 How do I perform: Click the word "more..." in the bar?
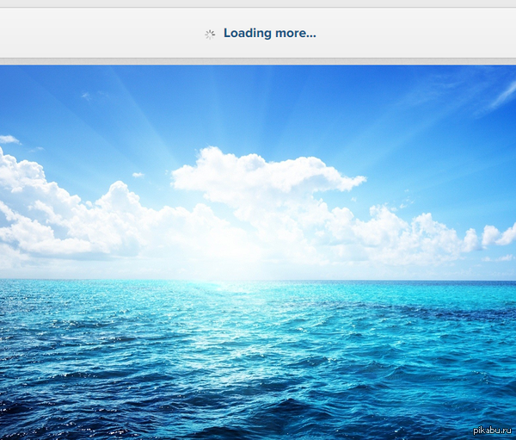(x=296, y=34)
